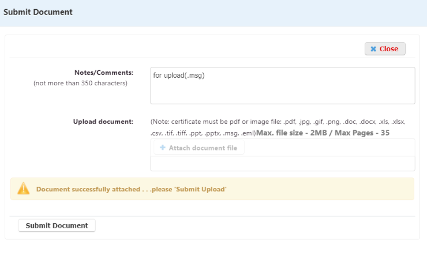Image resolution: width=427 pixels, height=260 pixels.
Task: Click the 'Upload document:' field label
Action: pyautogui.click(x=103, y=122)
